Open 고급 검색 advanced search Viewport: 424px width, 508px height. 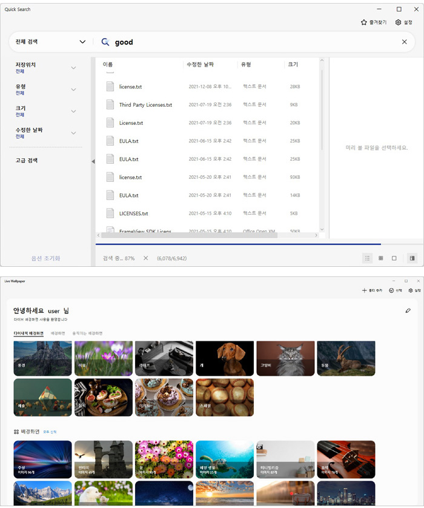(x=27, y=161)
